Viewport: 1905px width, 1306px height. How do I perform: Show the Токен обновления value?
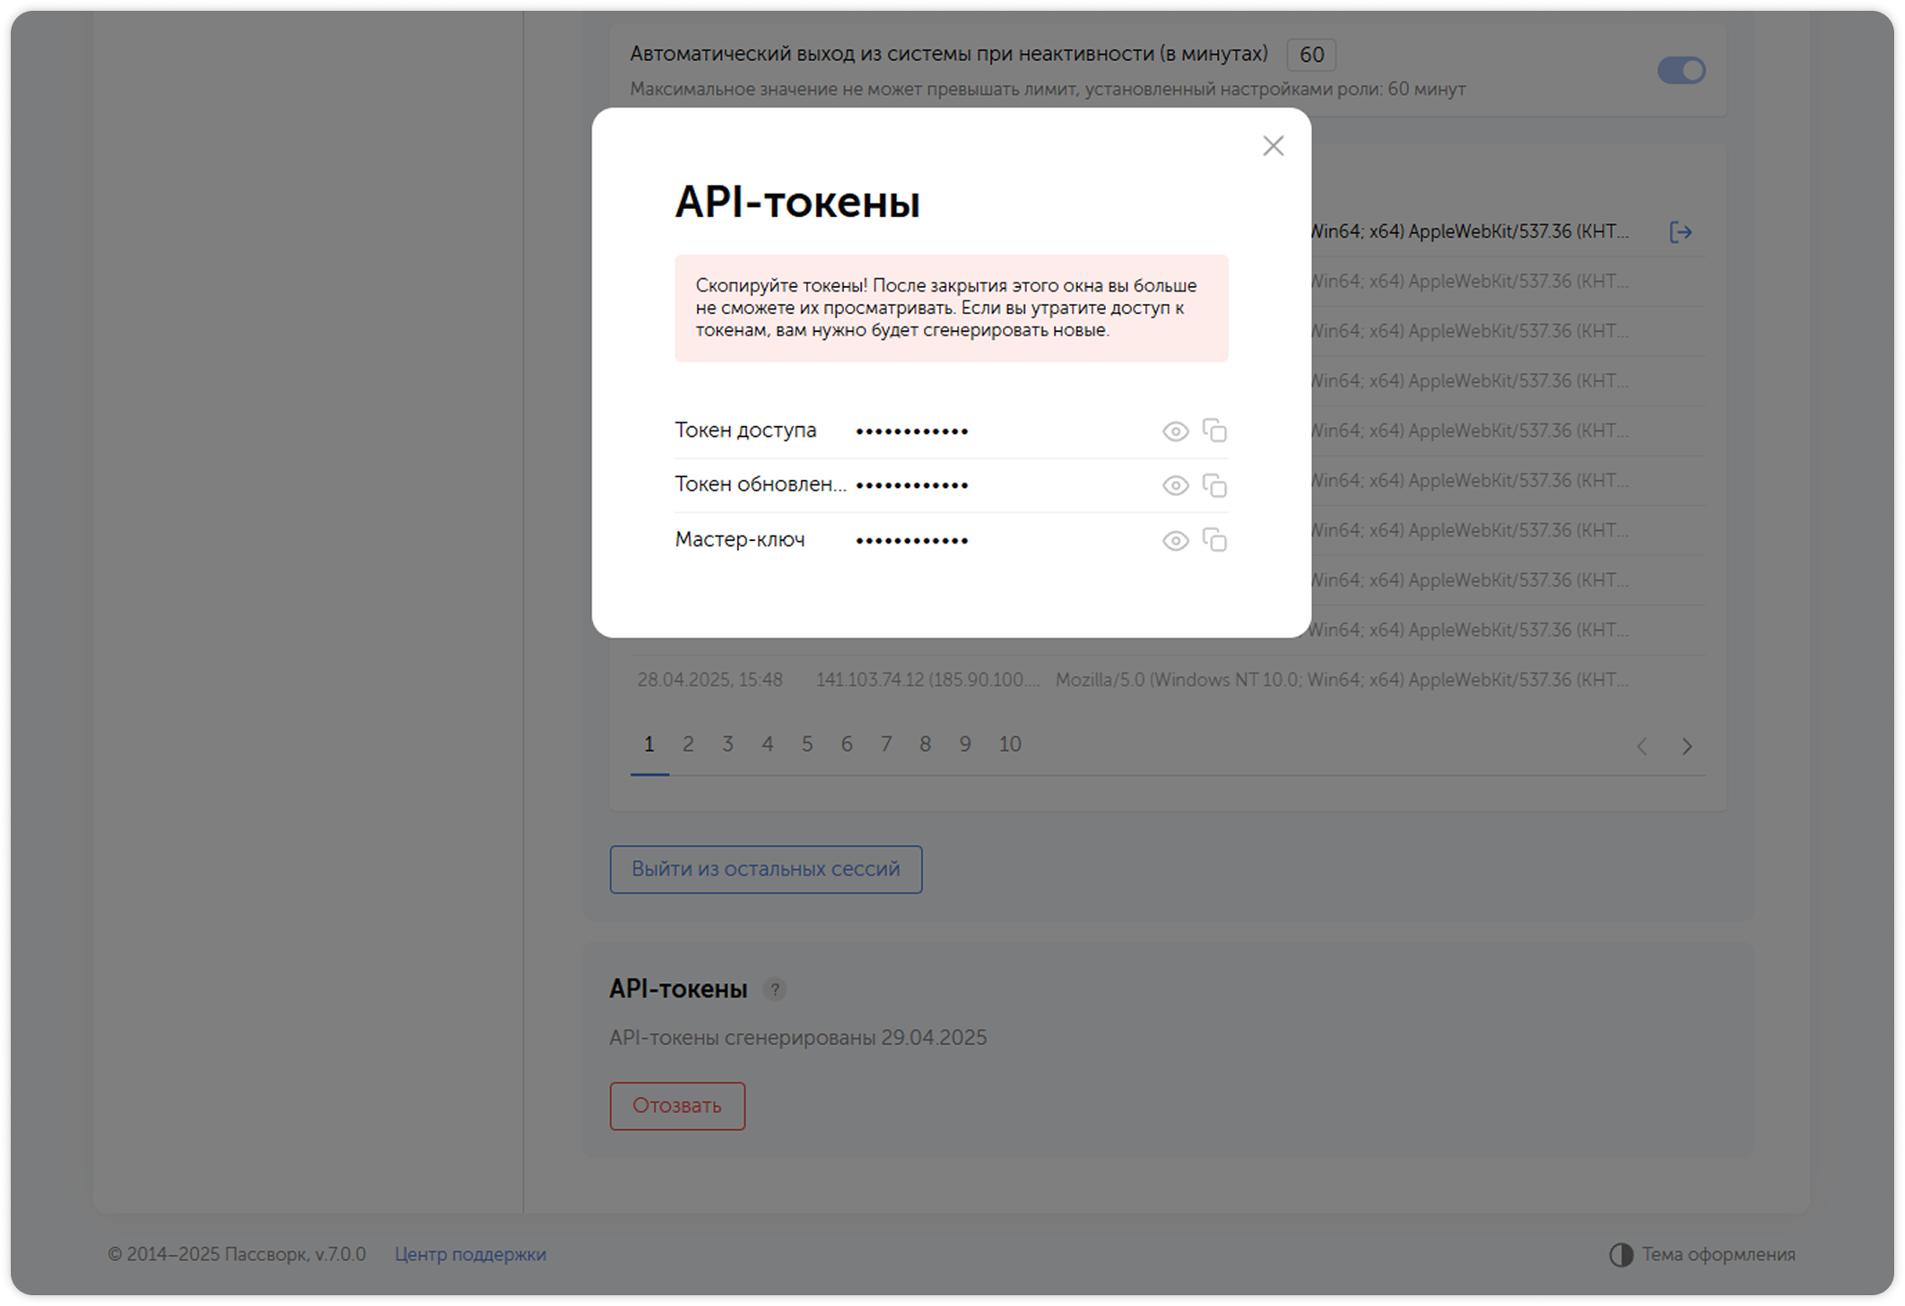pos(1175,485)
